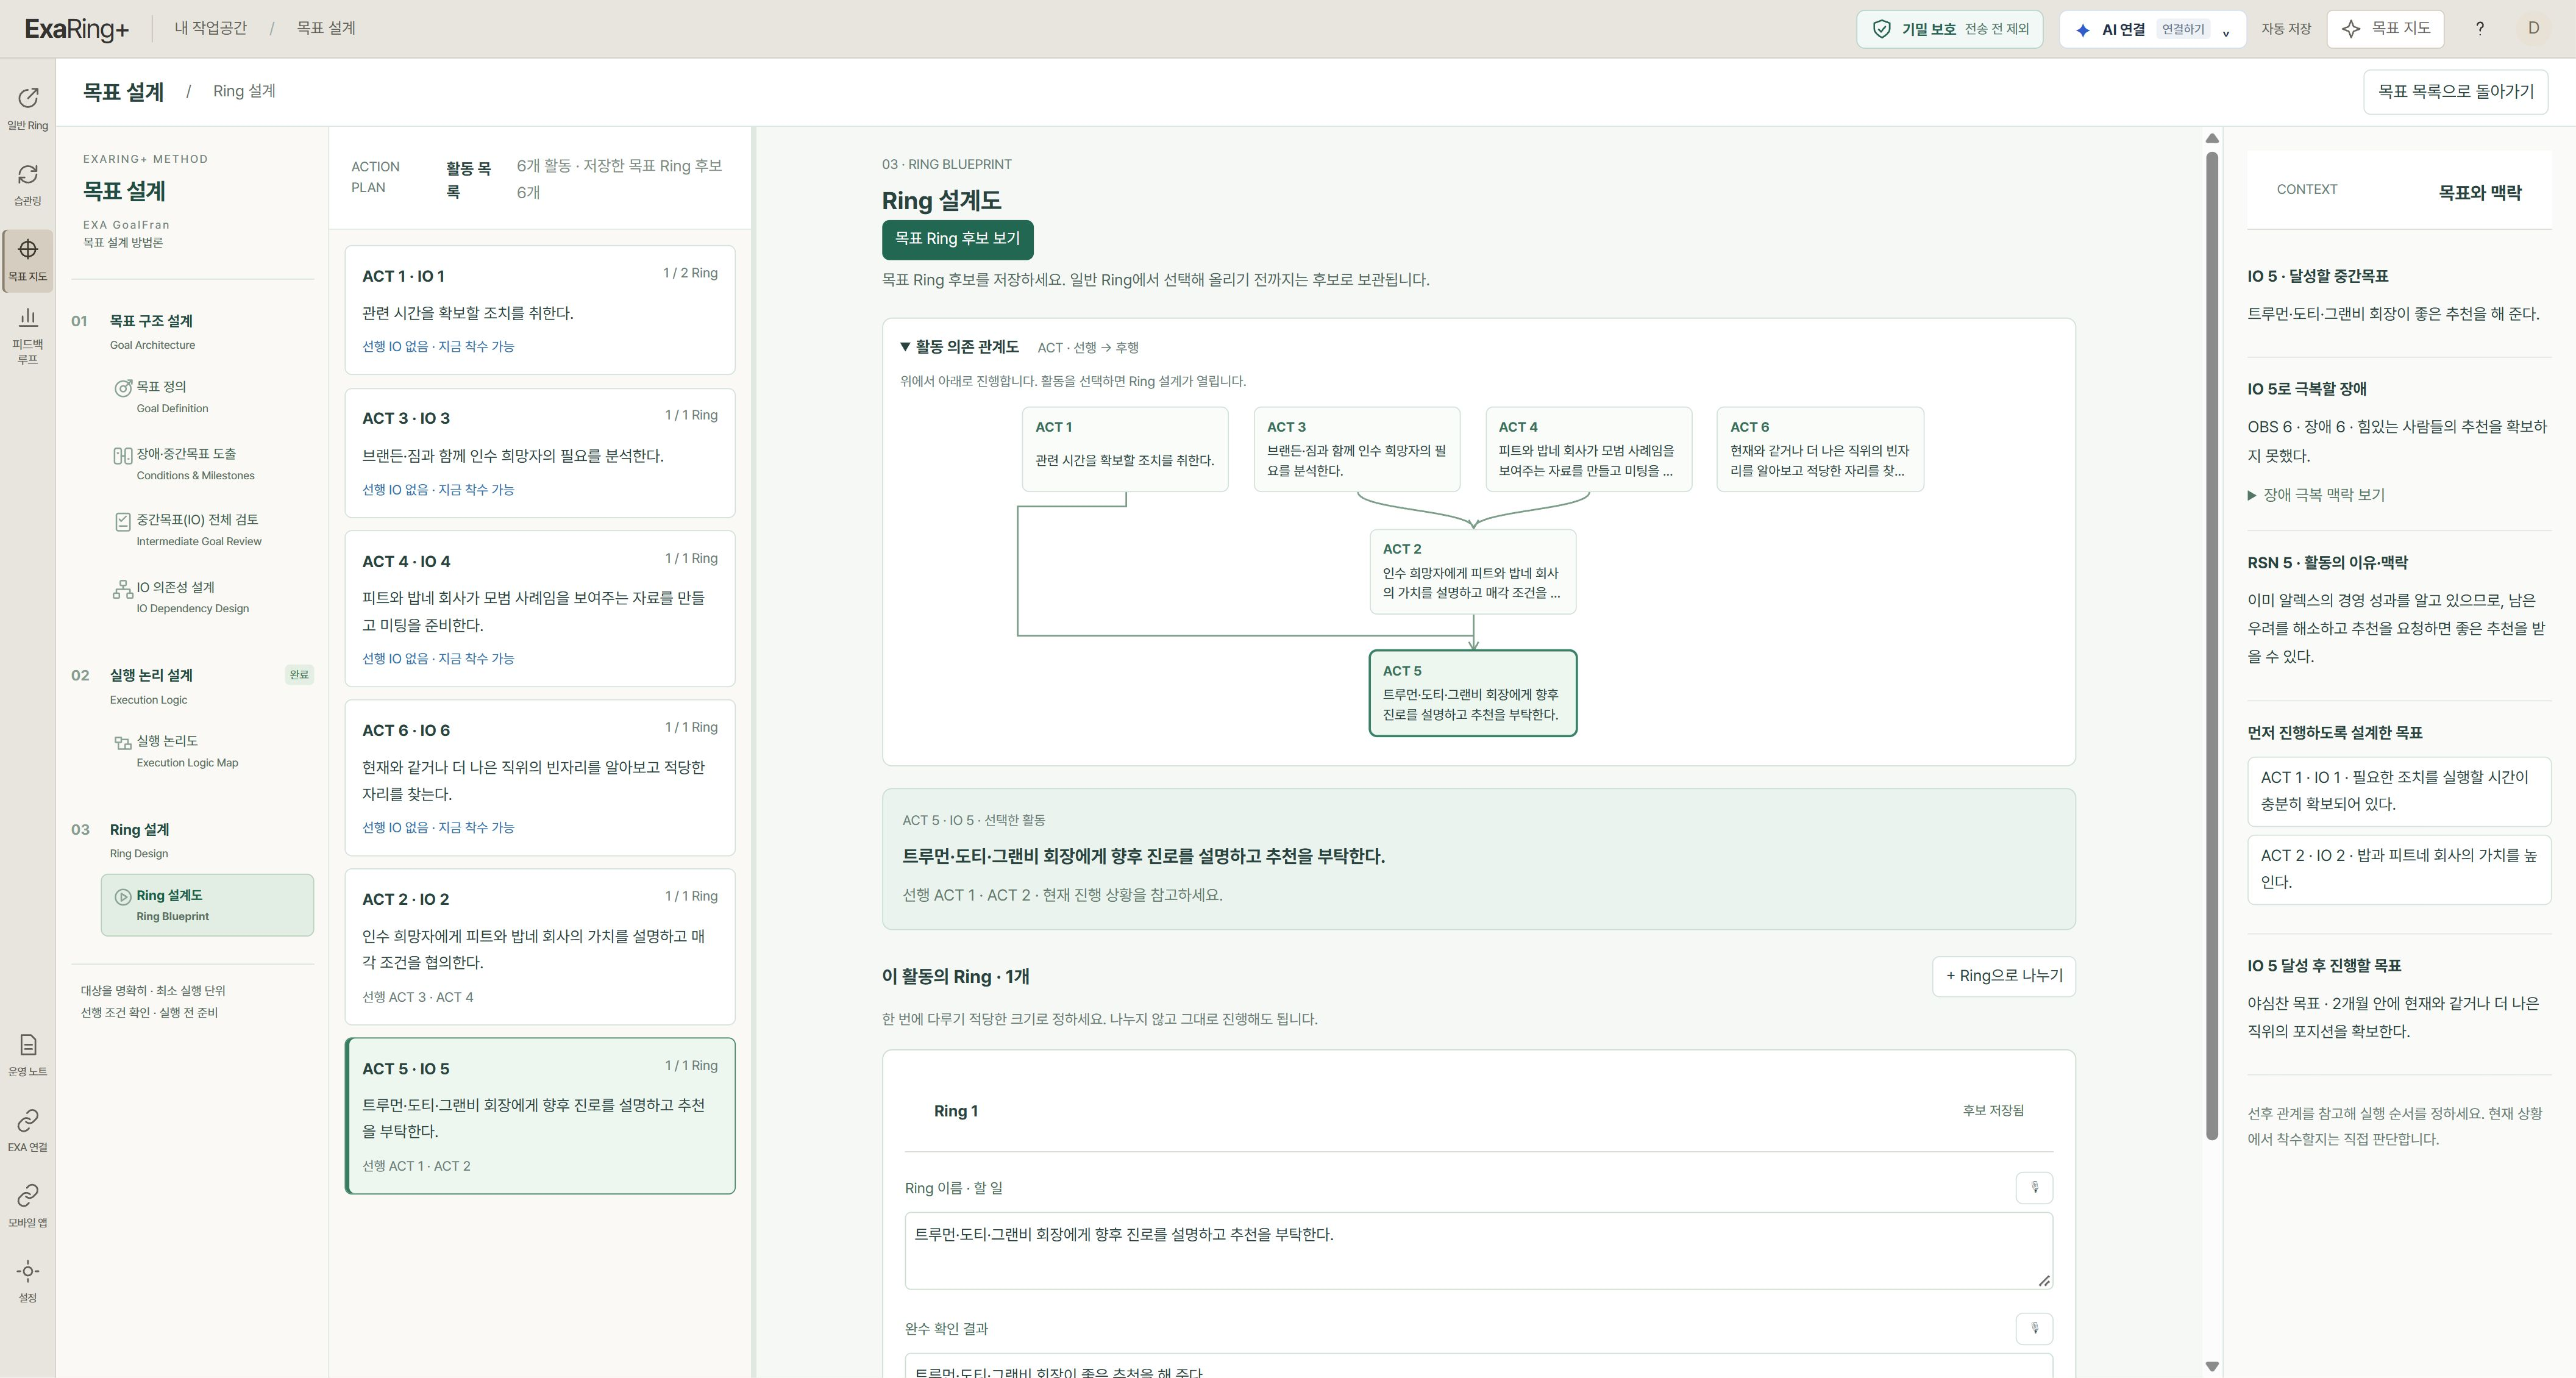Click 목표 설계 breadcrumb in top bar
The height and width of the screenshot is (1378, 2576).
326,28
